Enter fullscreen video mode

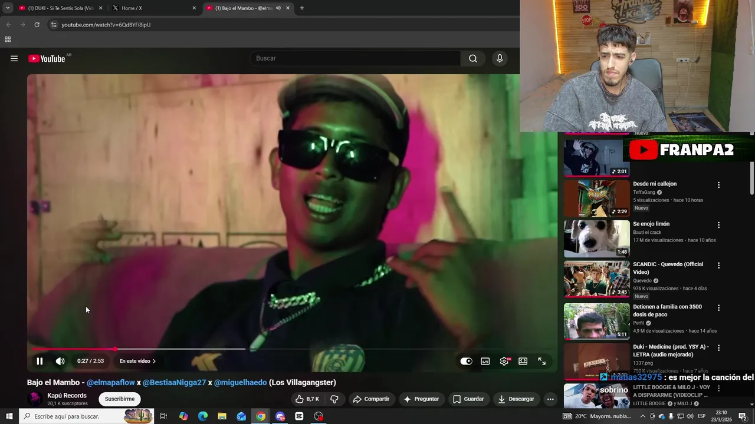point(542,361)
